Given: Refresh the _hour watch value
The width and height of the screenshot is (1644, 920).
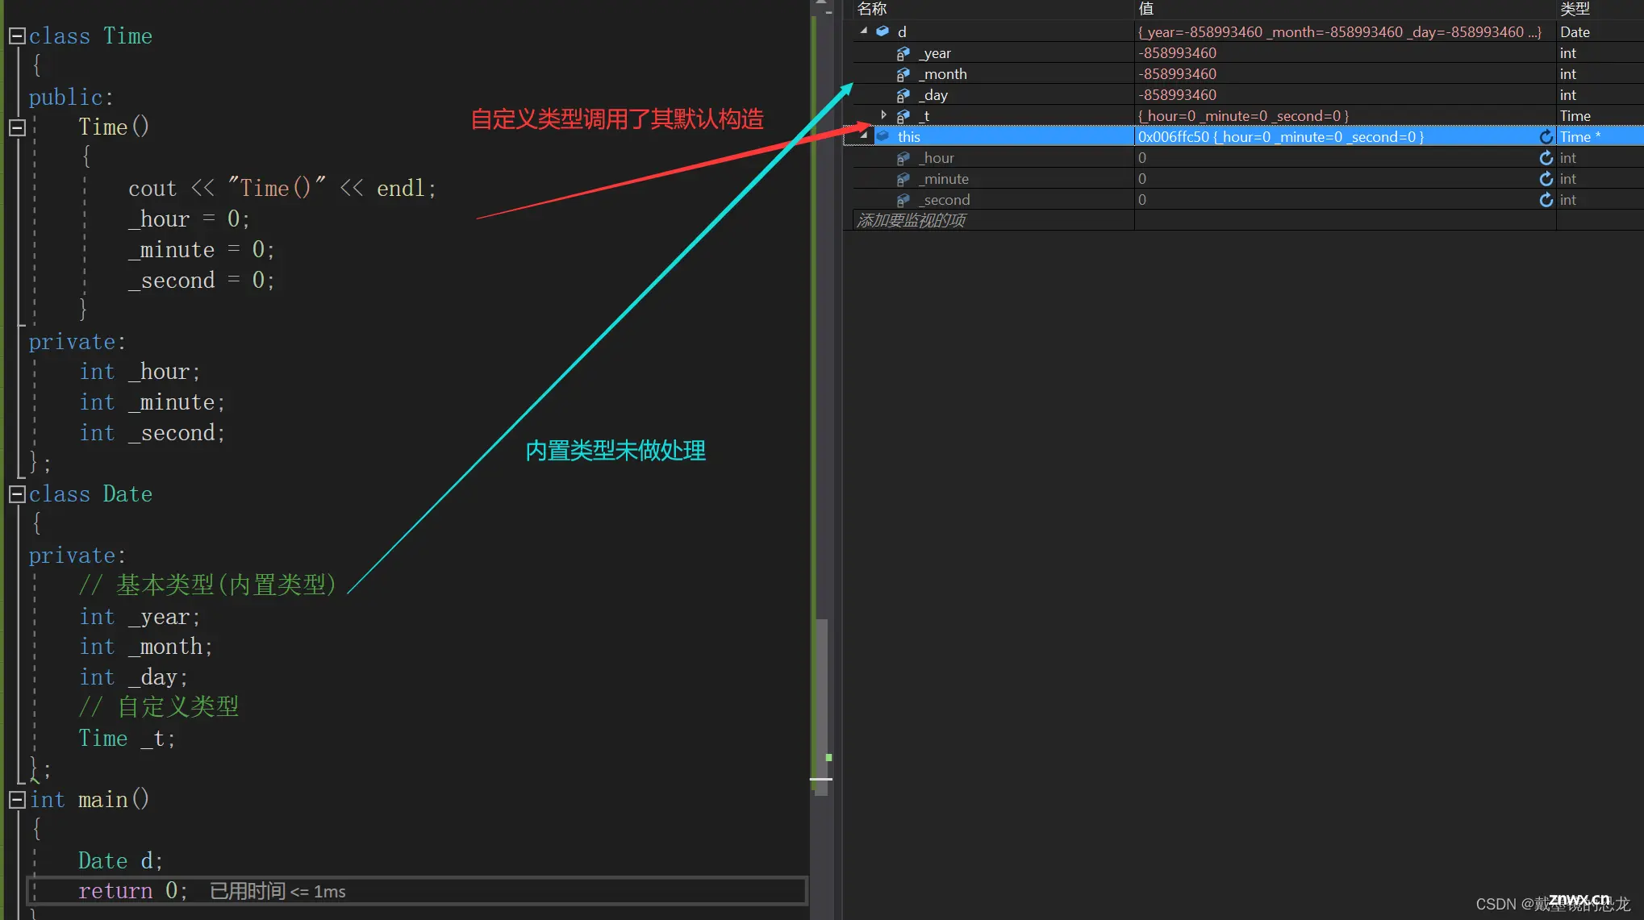Looking at the screenshot, I should coord(1546,158).
